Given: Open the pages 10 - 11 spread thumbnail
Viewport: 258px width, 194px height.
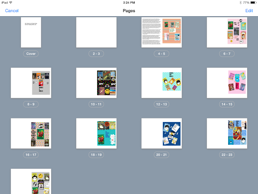Looking at the screenshot, I should pos(96,83).
